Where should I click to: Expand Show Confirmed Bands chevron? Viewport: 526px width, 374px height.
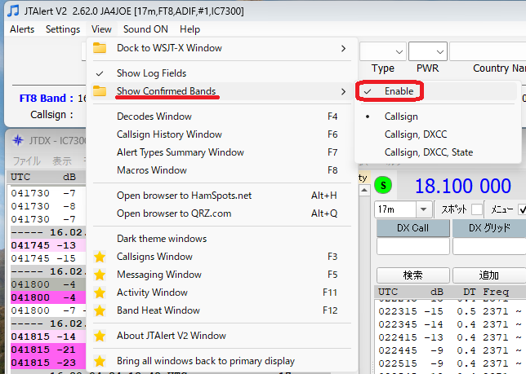click(x=343, y=91)
